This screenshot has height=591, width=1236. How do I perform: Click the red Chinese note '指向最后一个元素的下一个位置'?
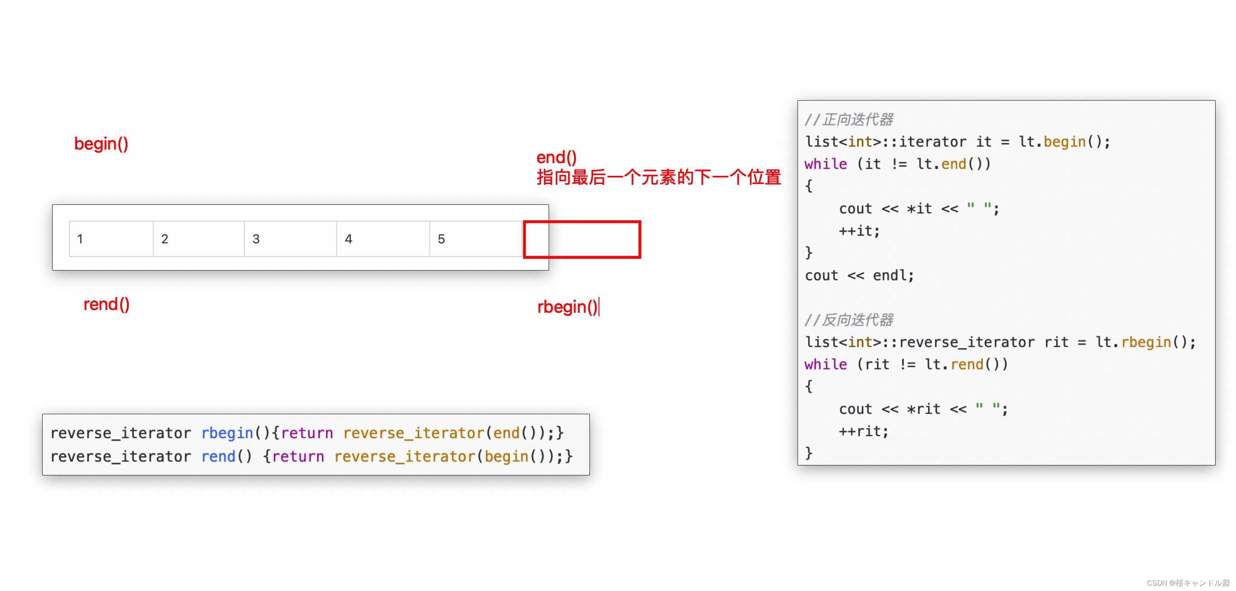click(659, 178)
